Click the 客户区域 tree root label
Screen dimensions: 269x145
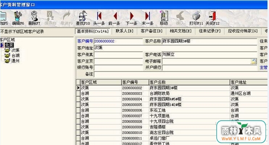coord(7,40)
